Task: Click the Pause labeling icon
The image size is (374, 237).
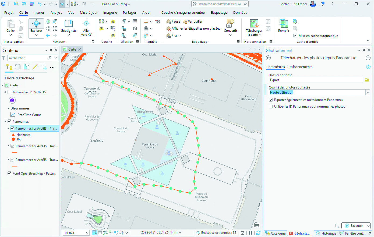Action: (x=168, y=22)
